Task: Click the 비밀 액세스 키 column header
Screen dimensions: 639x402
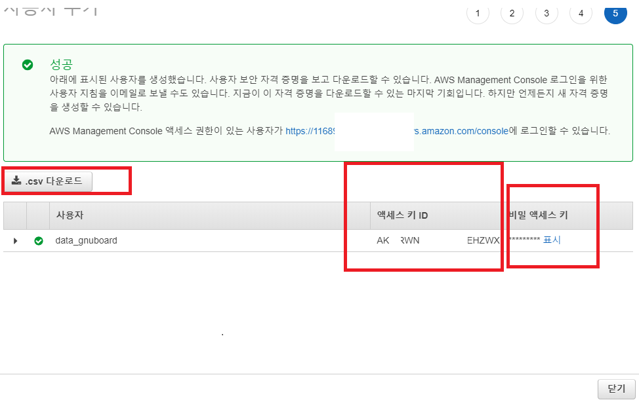Action: 538,215
